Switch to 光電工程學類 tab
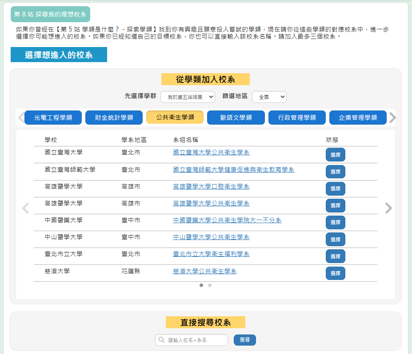 pos(53,118)
